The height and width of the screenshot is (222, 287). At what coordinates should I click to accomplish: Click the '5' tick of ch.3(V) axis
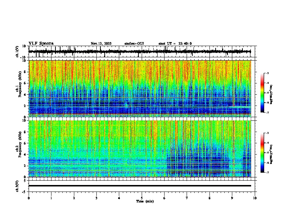point(25,181)
